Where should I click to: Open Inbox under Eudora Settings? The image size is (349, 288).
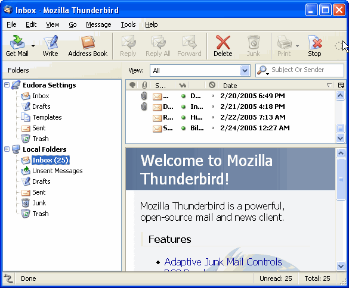41,96
